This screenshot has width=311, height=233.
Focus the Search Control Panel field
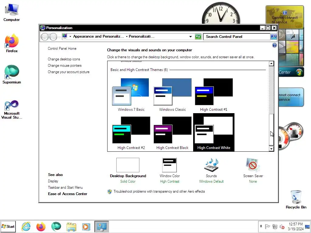[x=237, y=37]
